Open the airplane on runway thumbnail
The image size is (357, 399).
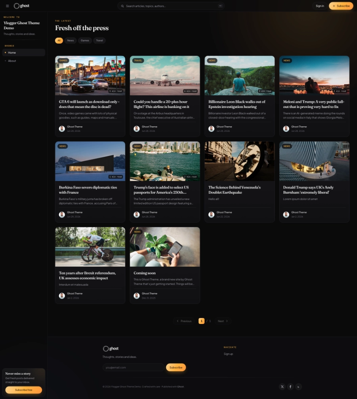[165, 75]
